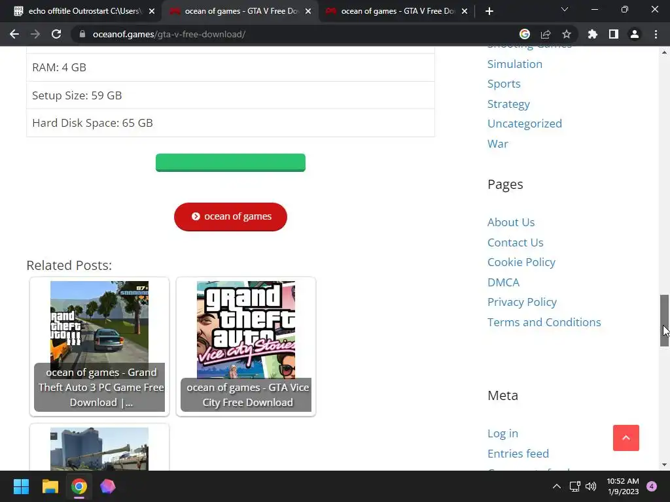Open Chrome profile avatar
670x502 pixels.
pos(635,34)
